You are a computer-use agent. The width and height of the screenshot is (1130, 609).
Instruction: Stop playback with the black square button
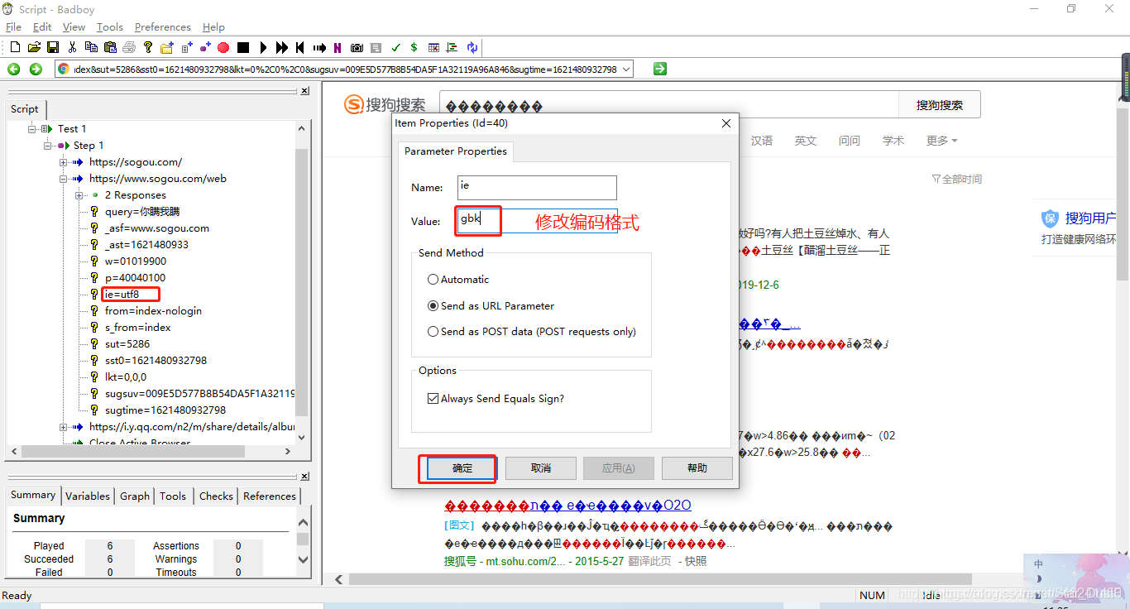[x=243, y=48]
